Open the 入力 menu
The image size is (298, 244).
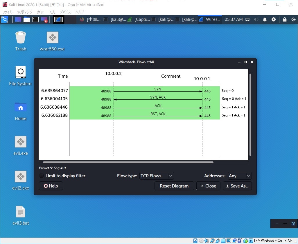(x=52, y=12)
